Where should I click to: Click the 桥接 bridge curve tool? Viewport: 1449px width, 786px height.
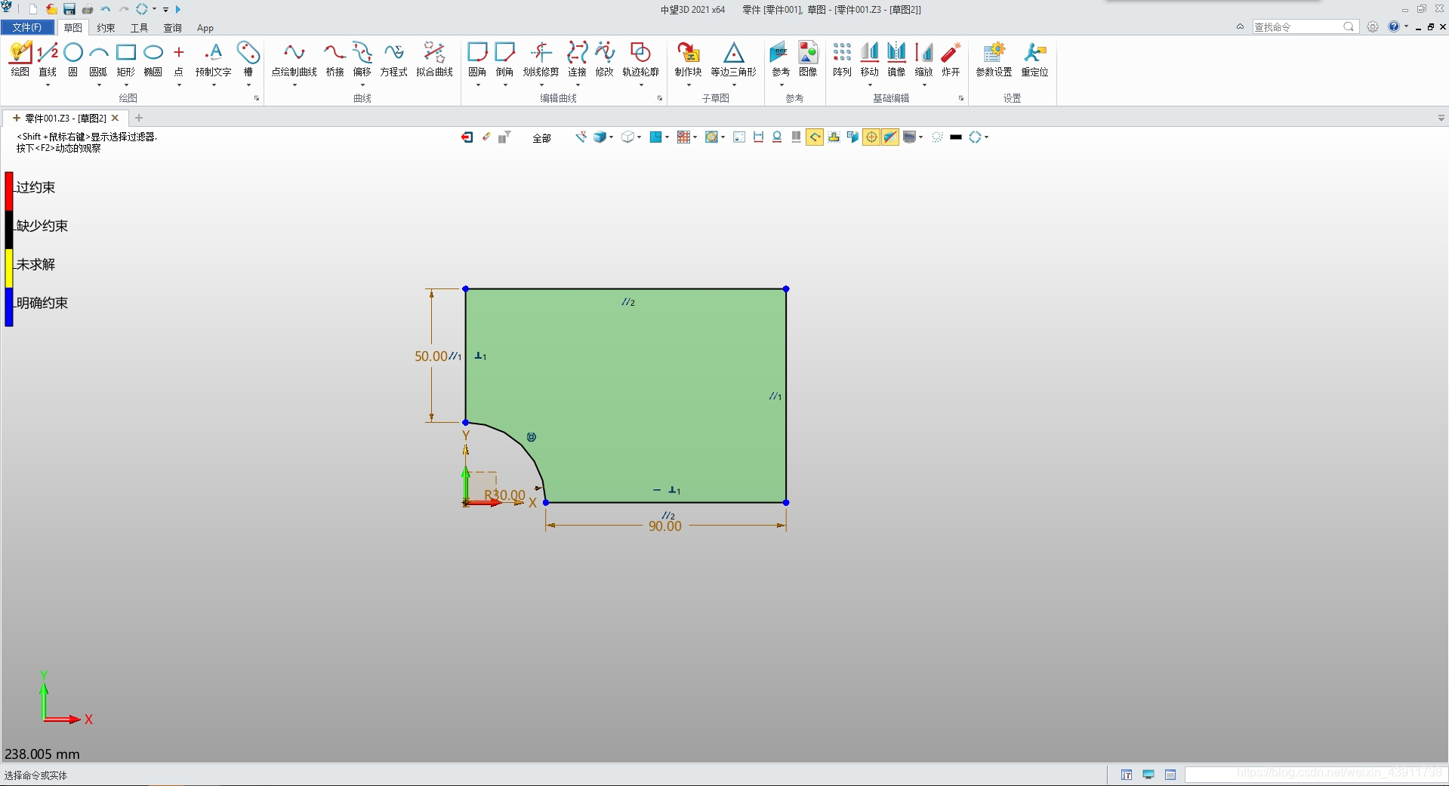coord(335,59)
